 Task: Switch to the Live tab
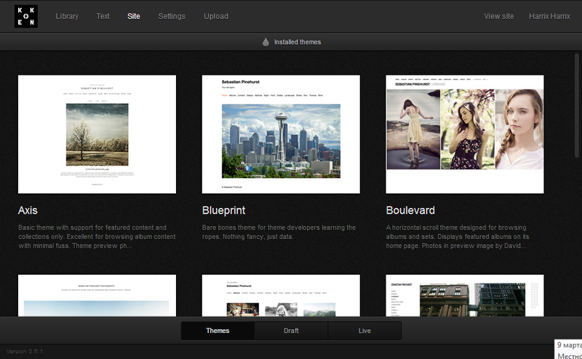pyautogui.click(x=364, y=331)
